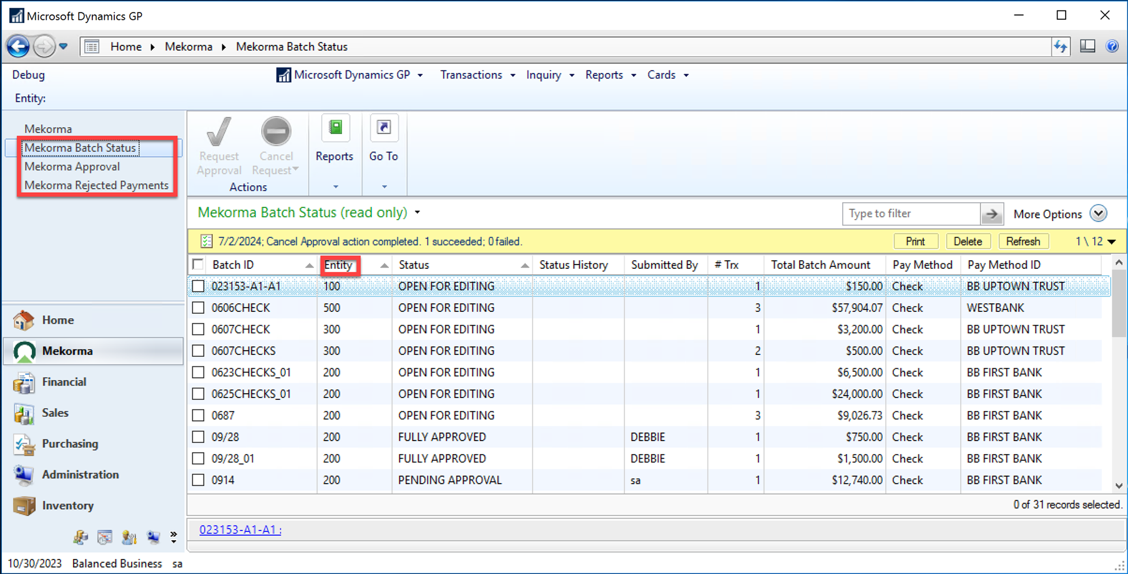
Task: Open the navigation history dropdown arrow
Action: pyautogui.click(x=63, y=47)
